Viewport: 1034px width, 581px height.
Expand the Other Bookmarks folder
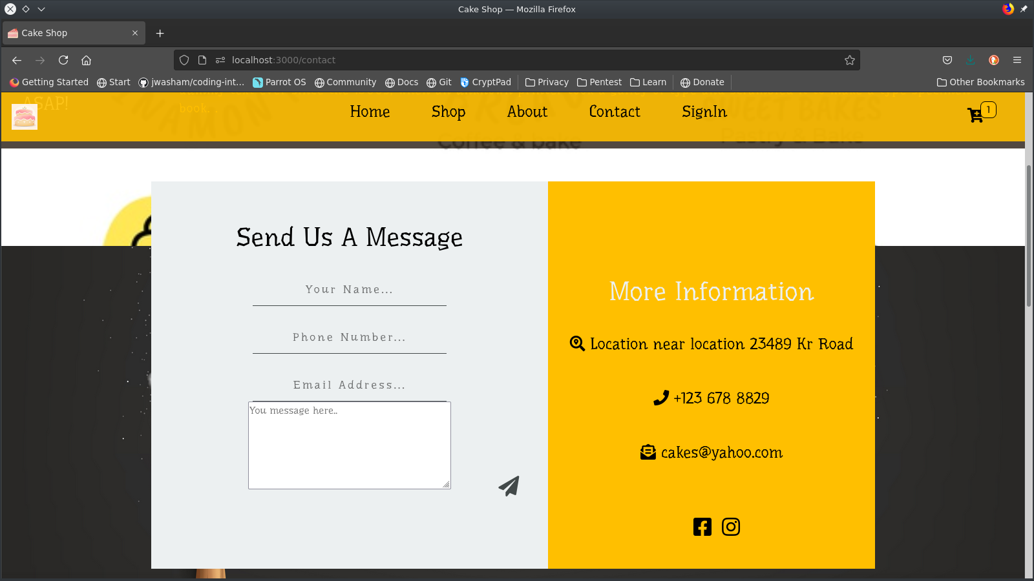click(980, 82)
